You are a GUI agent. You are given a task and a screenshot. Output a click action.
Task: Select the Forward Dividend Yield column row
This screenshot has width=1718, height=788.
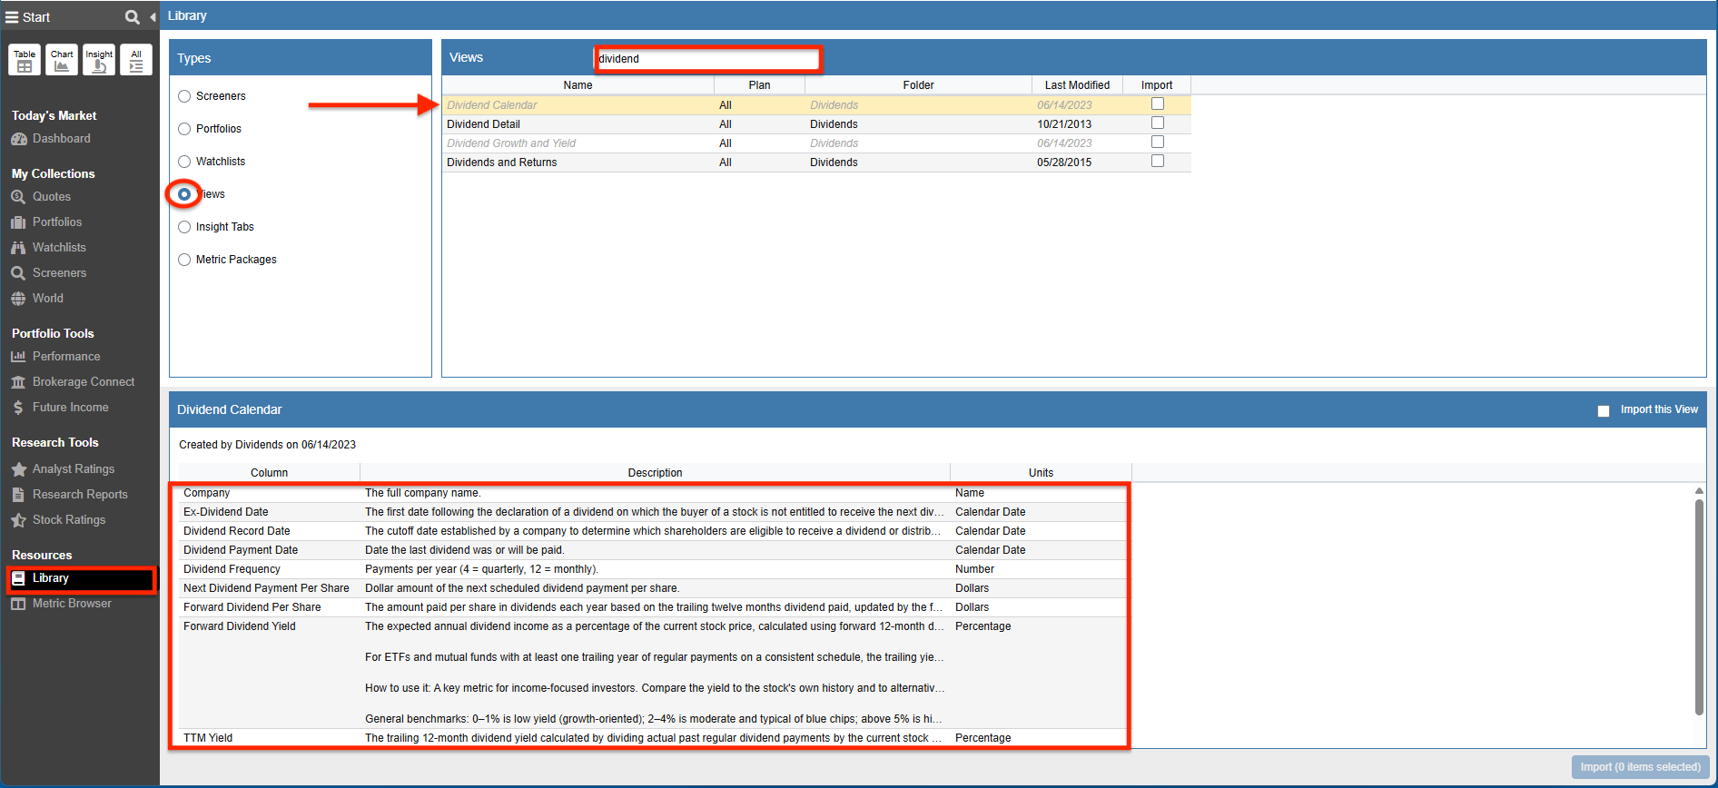[653, 673]
